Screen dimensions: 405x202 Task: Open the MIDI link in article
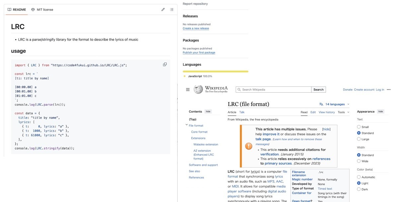[x=235, y=186]
